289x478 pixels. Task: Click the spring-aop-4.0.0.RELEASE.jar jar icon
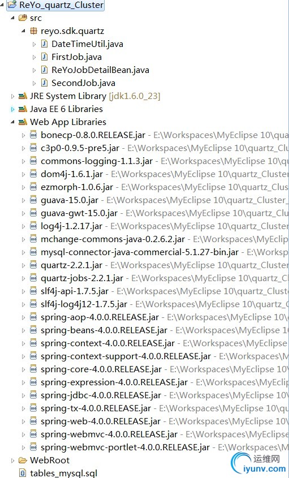33,317
